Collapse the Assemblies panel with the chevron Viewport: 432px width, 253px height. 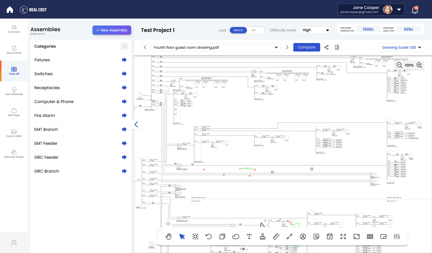click(x=136, y=124)
